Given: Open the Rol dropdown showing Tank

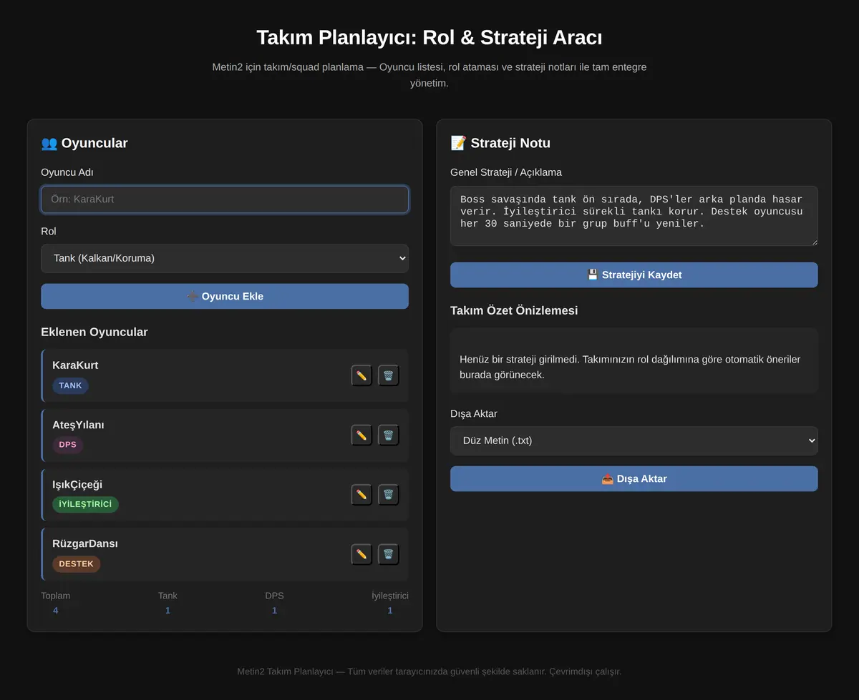Looking at the screenshot, I should [225, 258].
